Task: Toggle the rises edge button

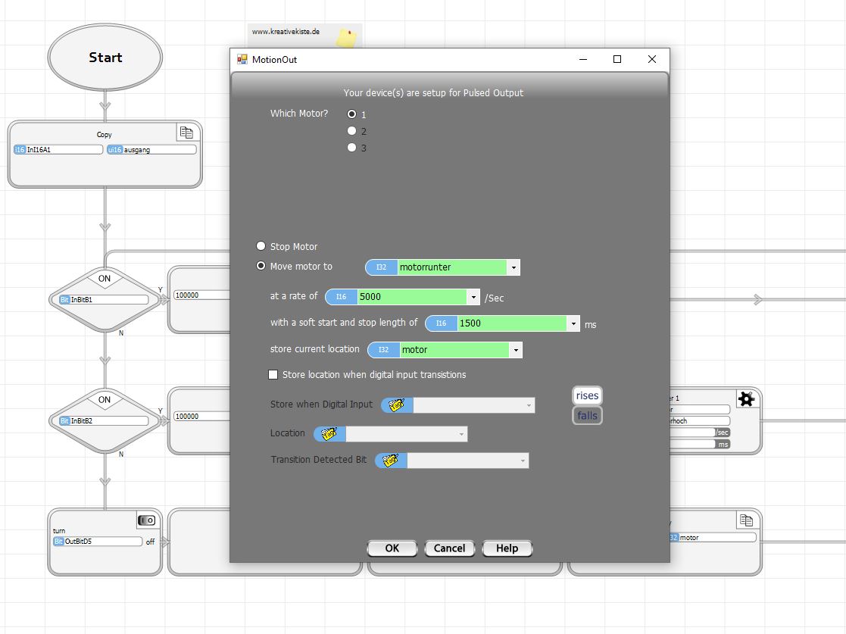Action: [587, 395]
